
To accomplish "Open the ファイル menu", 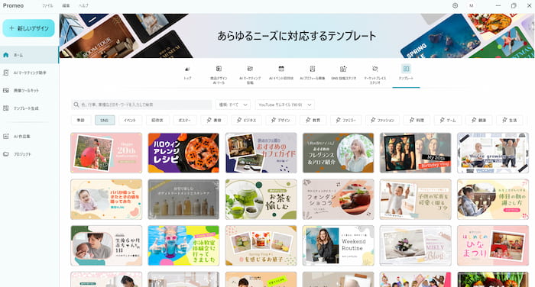I will point(47,6).
